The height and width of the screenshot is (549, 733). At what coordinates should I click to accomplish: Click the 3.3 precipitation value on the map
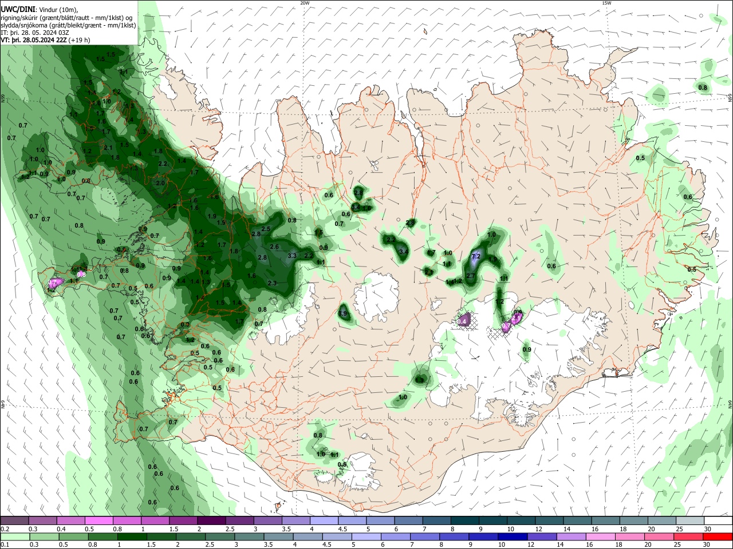(292, 256)
